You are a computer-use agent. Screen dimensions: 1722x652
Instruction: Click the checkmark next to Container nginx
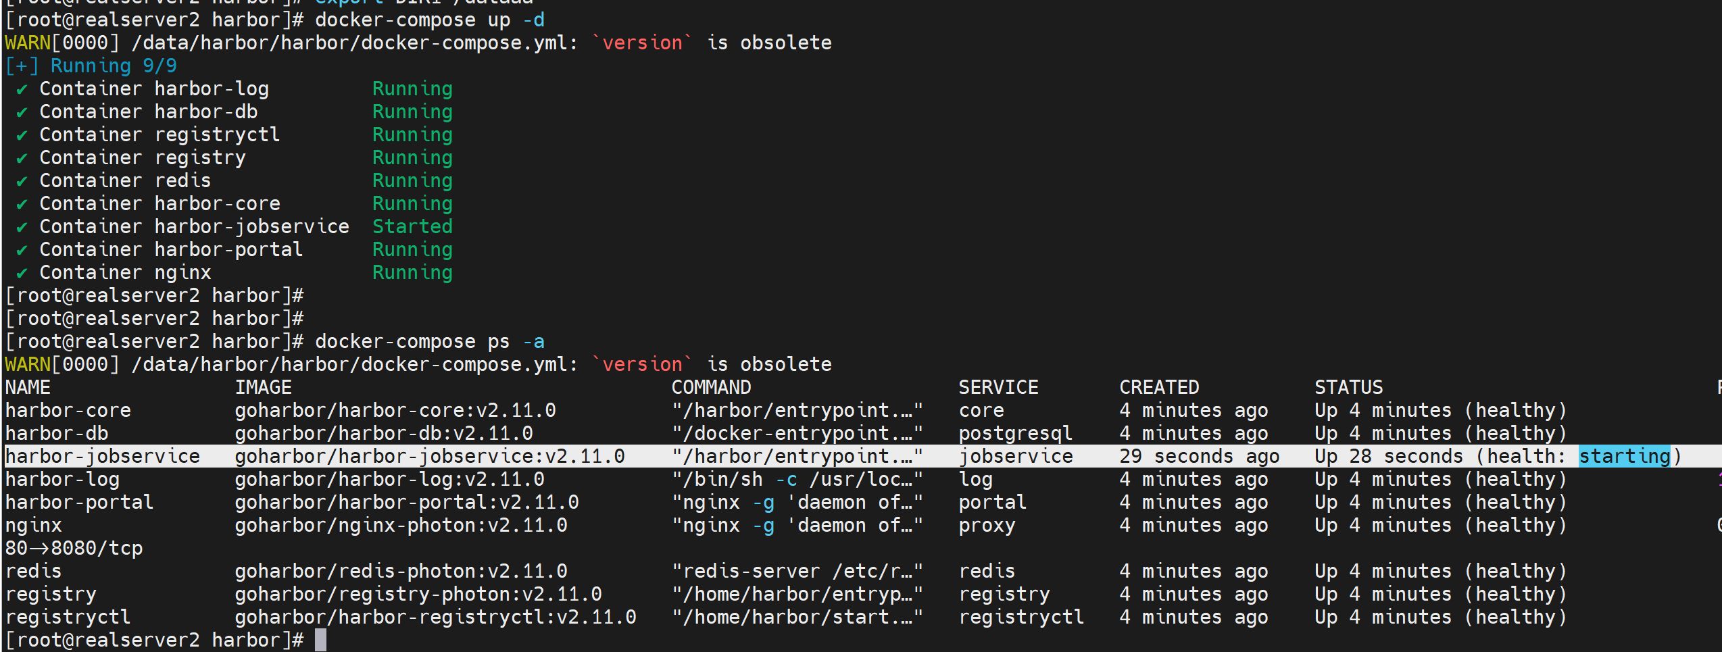[22, 274]
